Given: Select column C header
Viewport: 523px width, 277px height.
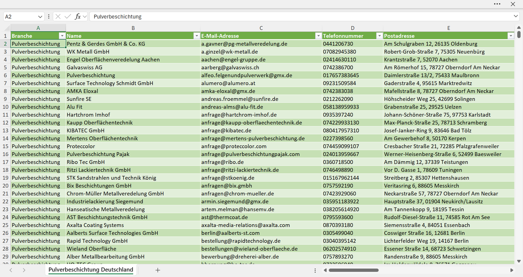Looking at the screenshot, I should pyautogui.click(x=261, y=28).
